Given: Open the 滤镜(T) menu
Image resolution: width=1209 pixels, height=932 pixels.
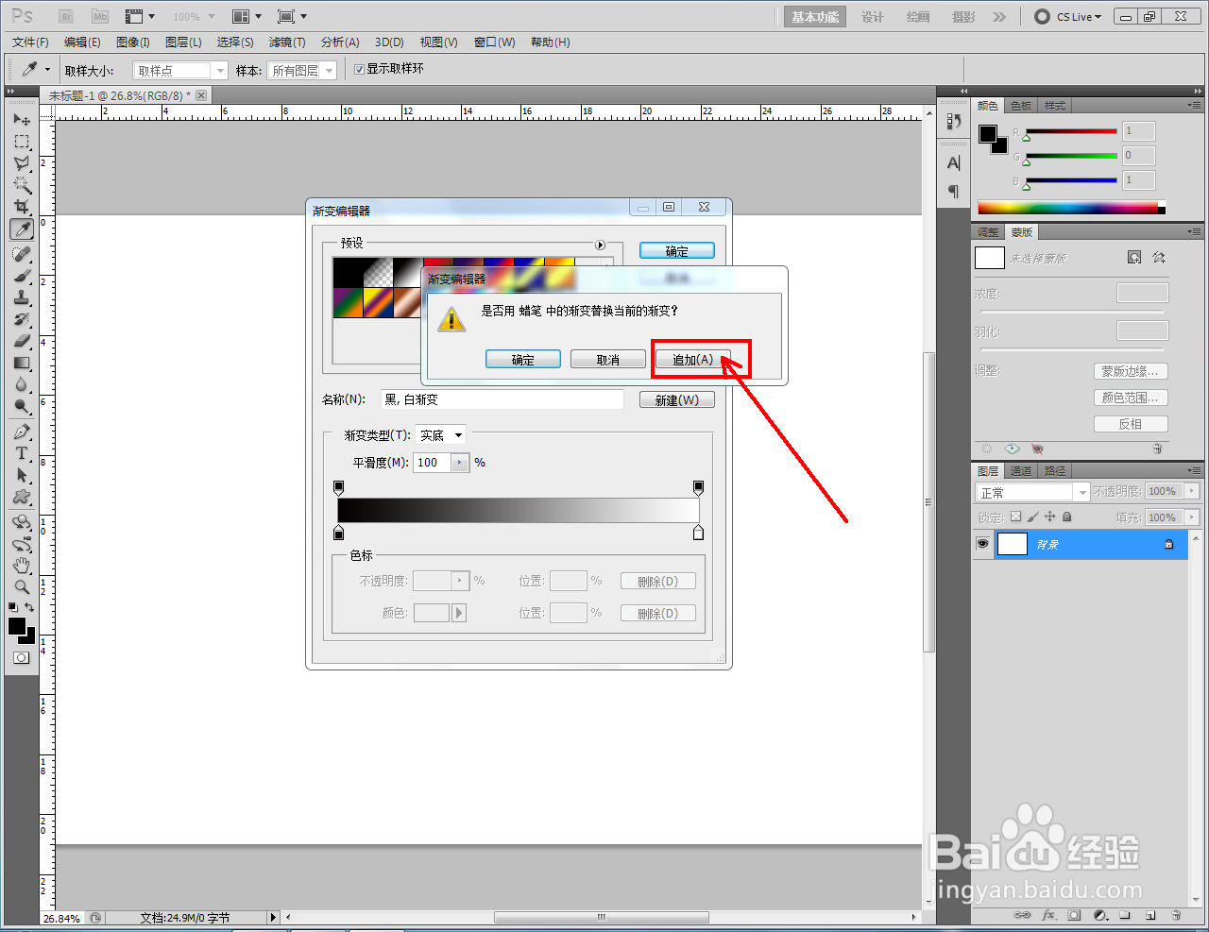Looking at the screenshot, I should (x=287, y=42).
